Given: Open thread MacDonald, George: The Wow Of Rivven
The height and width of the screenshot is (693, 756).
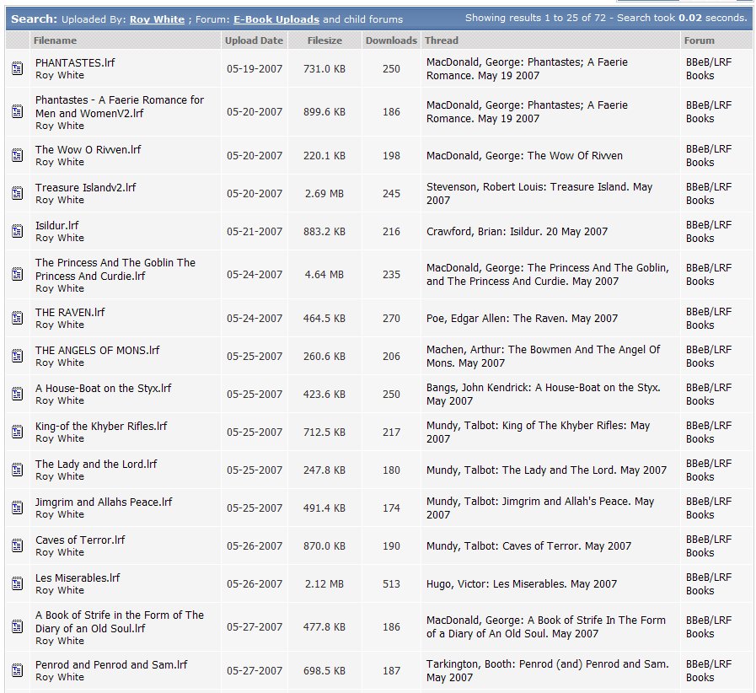Looking at the screenshot, I should (x=524, y=156).
